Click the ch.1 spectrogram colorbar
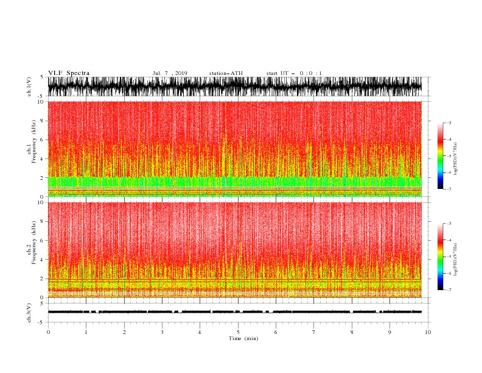This screenshot has width=482, height=373. pyautogui.click(x=440, y=156)
